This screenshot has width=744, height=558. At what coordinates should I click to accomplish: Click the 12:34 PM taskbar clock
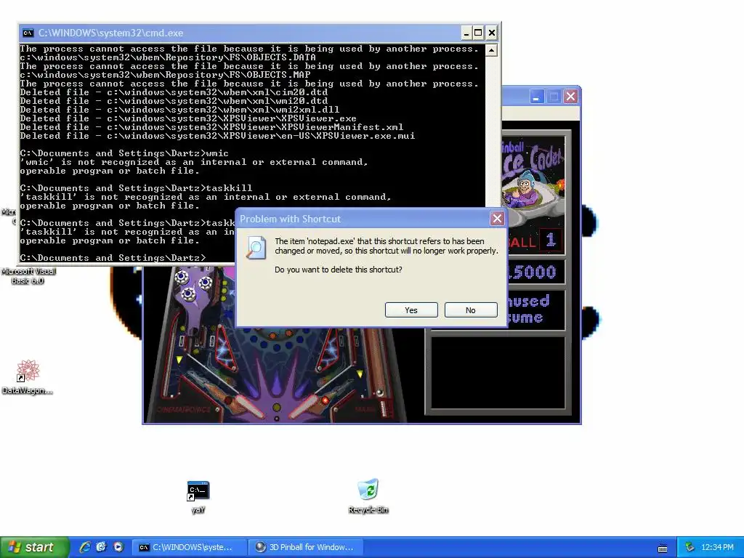tap(717, 547)
